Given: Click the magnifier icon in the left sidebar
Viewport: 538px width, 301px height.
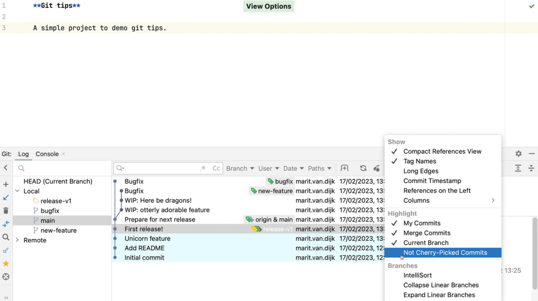Looking at the screenshot, I should [x=6, y=237].
